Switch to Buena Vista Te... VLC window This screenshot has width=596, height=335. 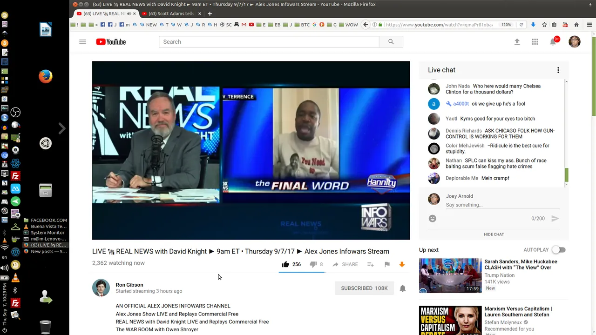click(x=45, y=227)
